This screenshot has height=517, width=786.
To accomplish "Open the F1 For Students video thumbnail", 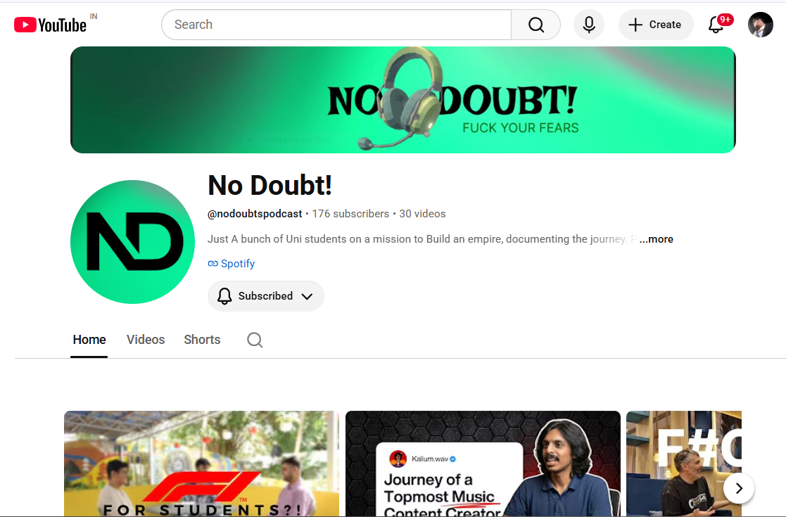I will point(201,464).
